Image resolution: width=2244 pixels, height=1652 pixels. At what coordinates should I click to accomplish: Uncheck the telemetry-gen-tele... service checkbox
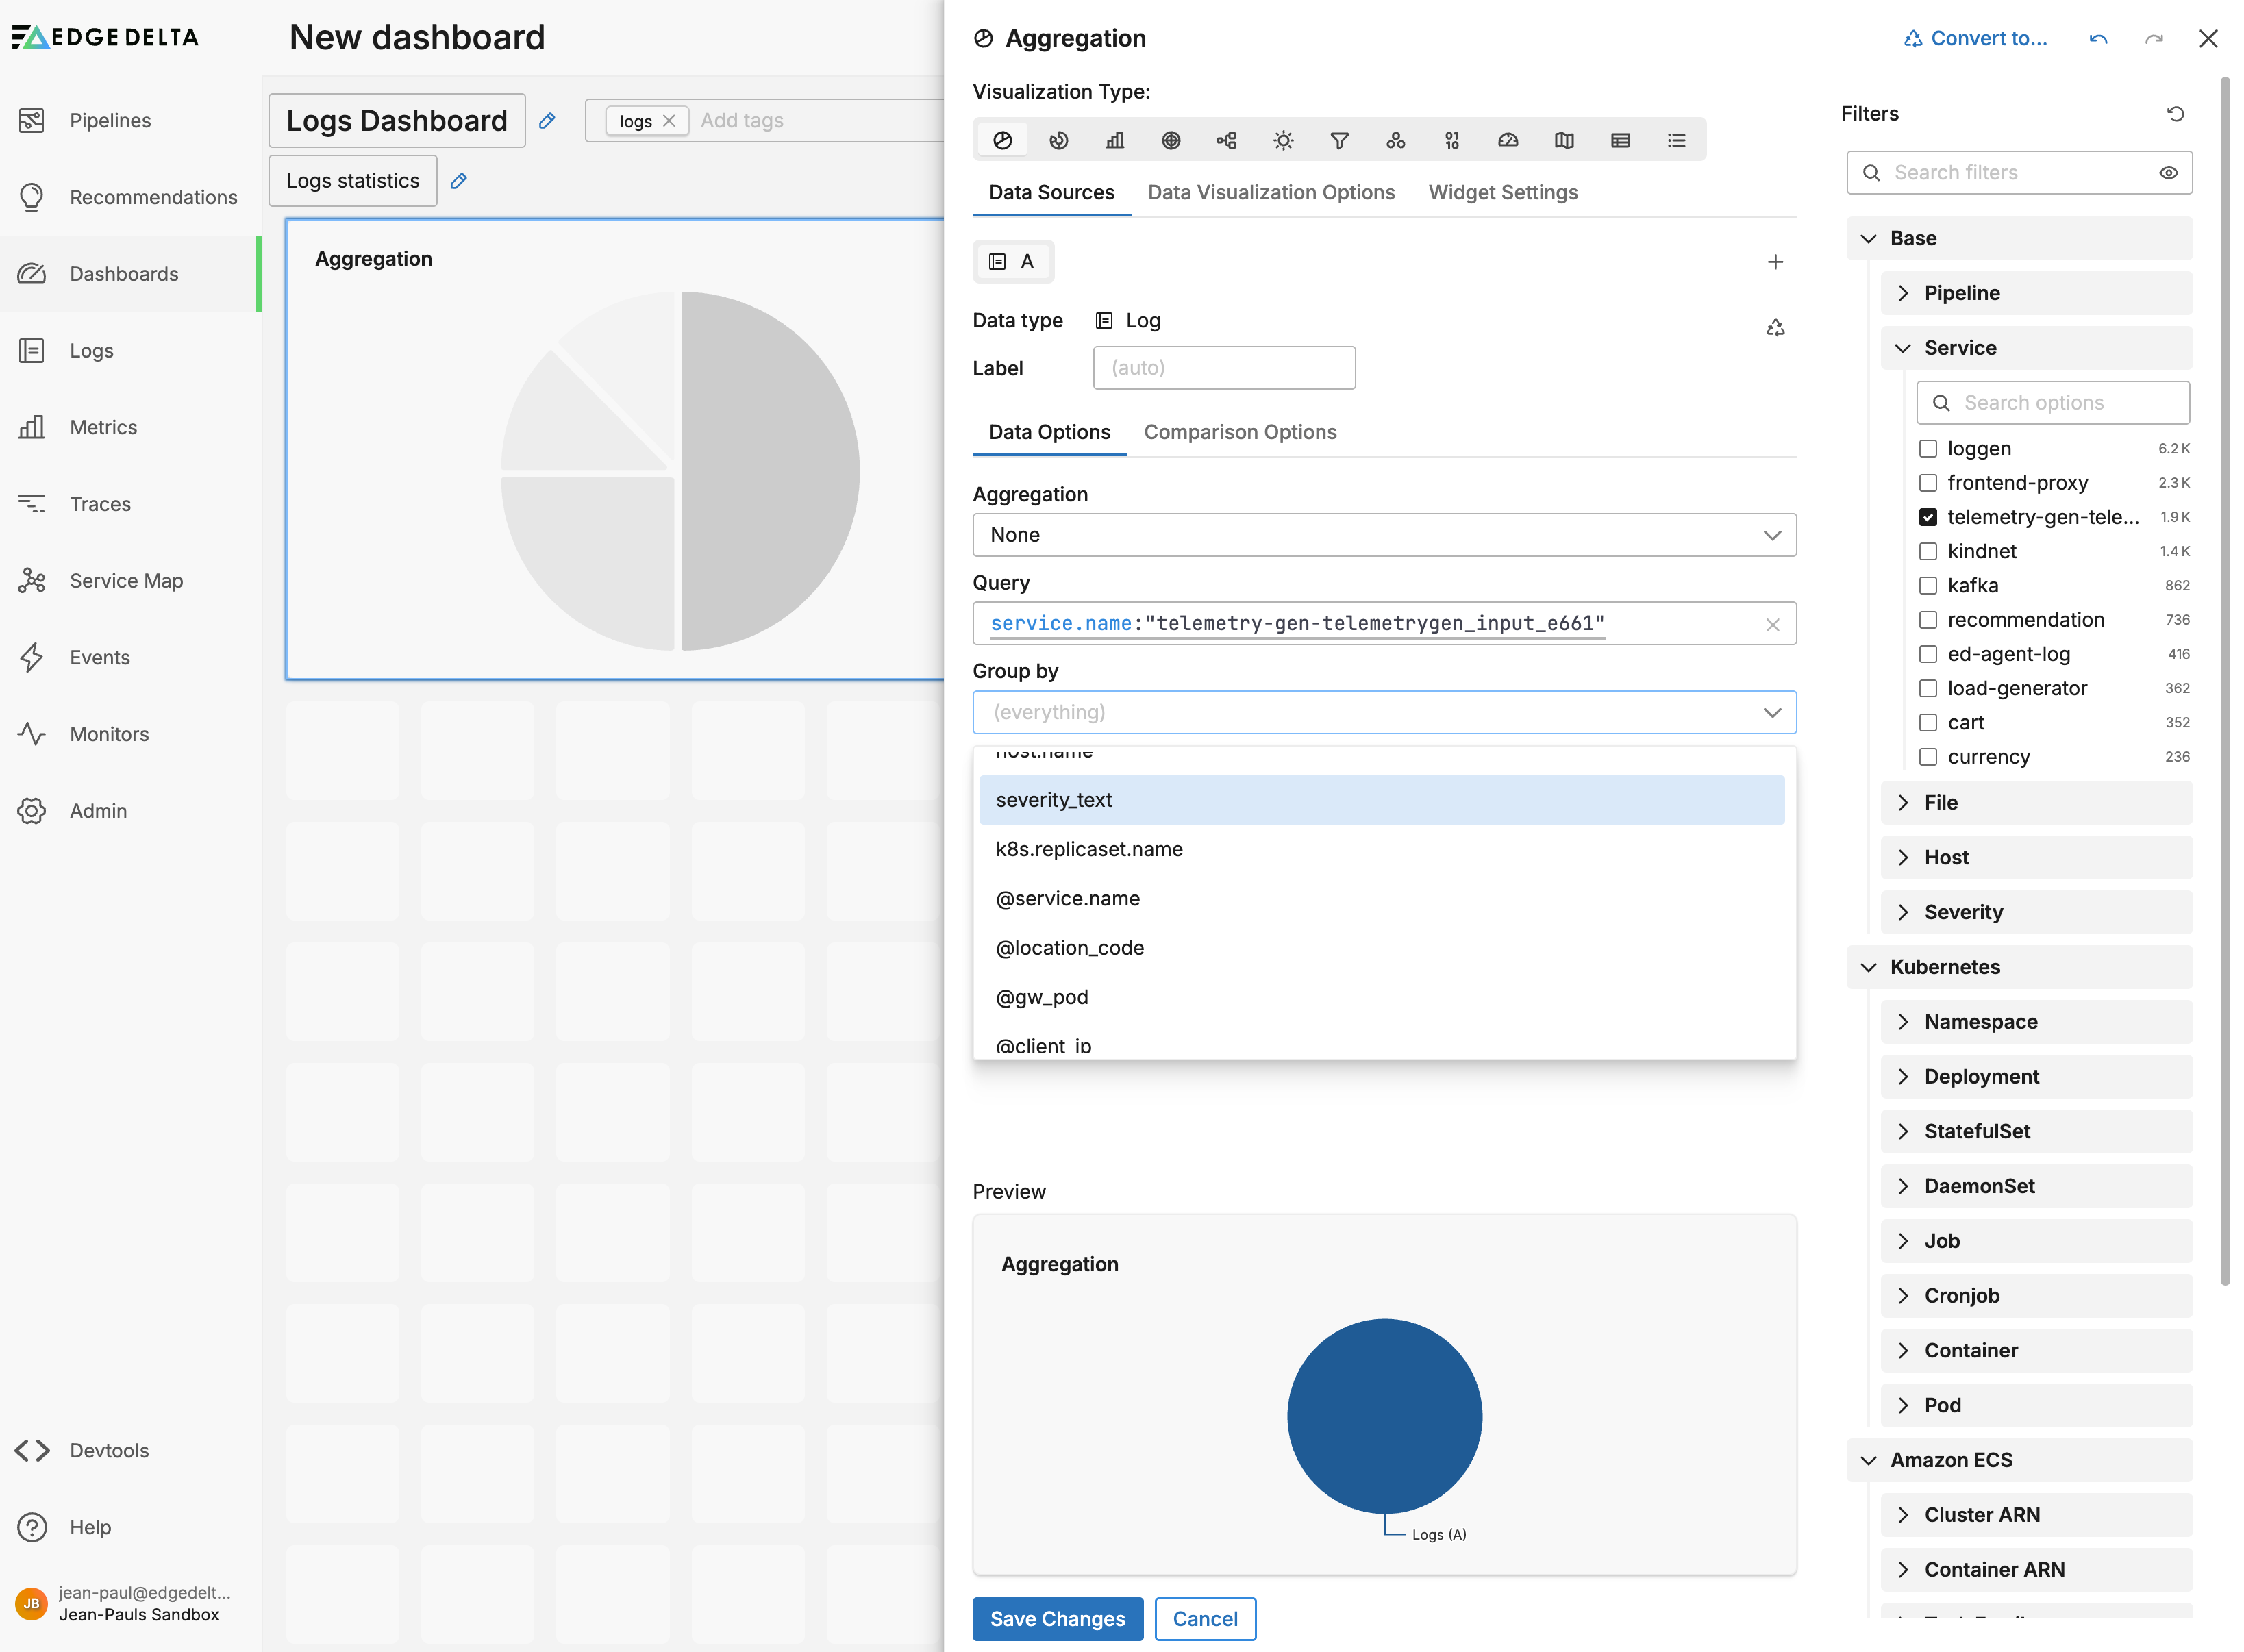coord(1928,517)
